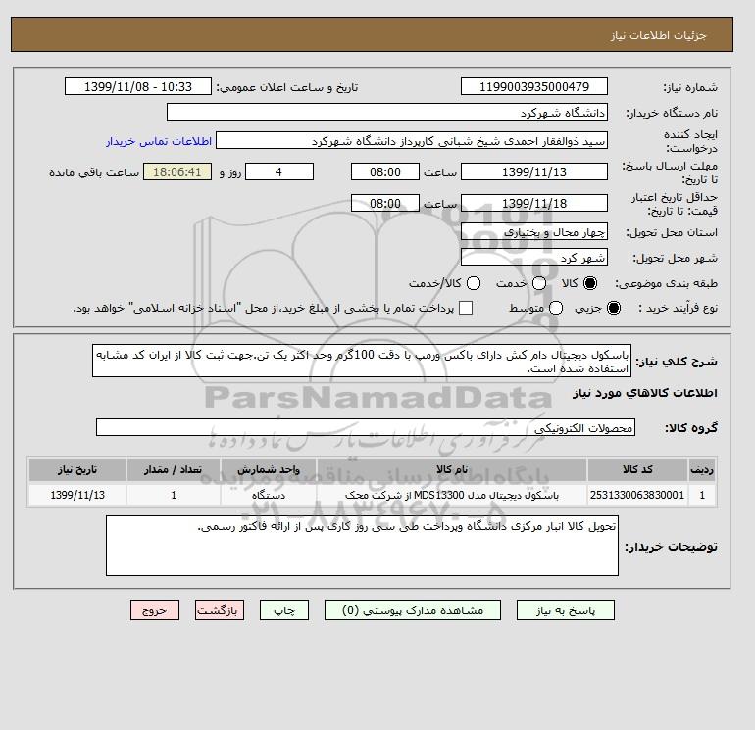Click the unit cell دستگاه

(x=269, y=495)
